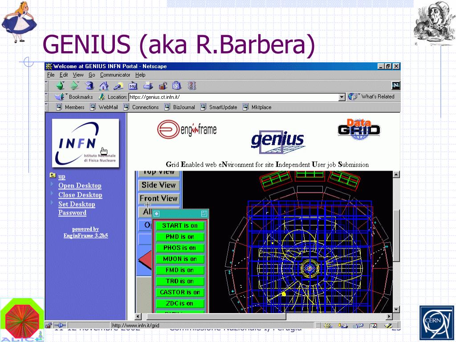456x342 pixels.
Task: Open the Members personal toolbar bookmark
Action: coord(70,107)
